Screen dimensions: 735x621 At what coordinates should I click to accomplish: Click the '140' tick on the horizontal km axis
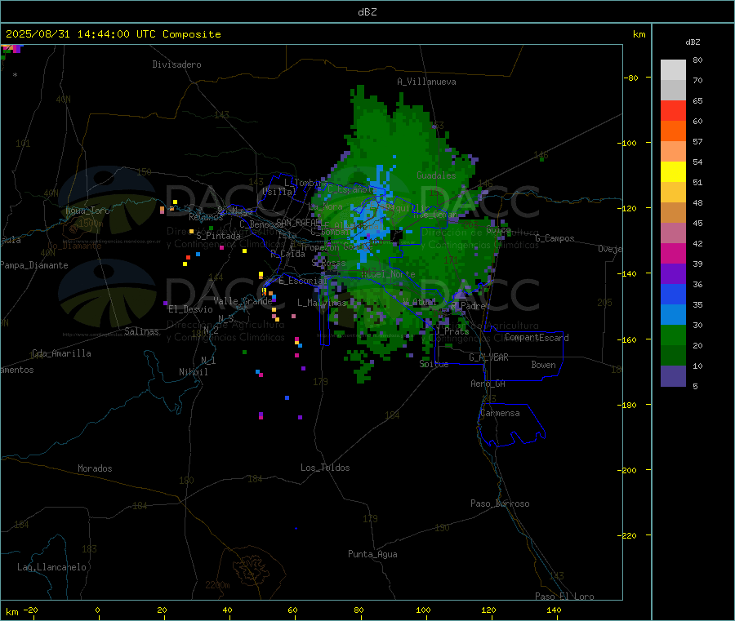click(554, 610)
